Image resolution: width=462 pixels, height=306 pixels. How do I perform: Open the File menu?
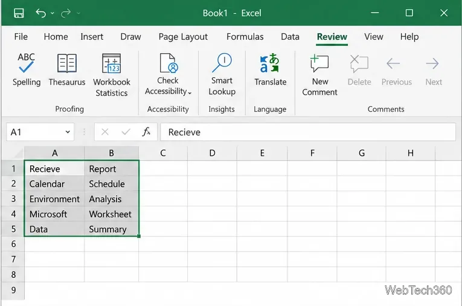pos(21,37)
